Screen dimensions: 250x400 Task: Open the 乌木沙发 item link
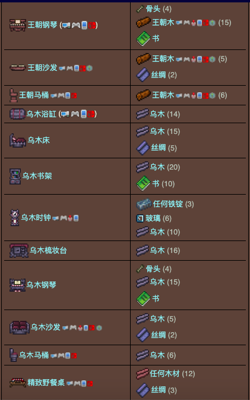point(46,327)
